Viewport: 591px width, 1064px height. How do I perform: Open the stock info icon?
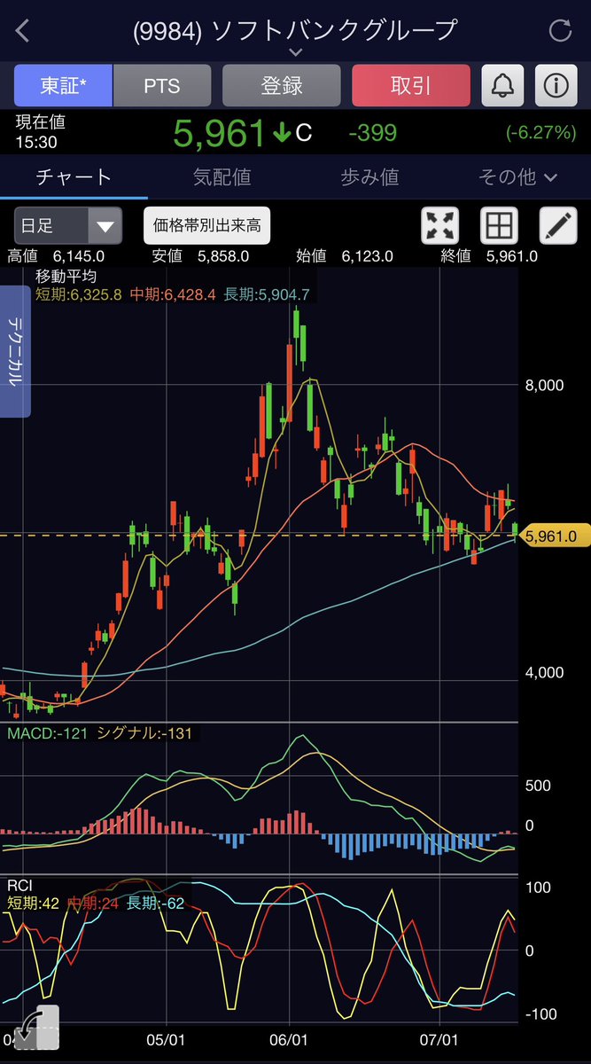point(556,85)
